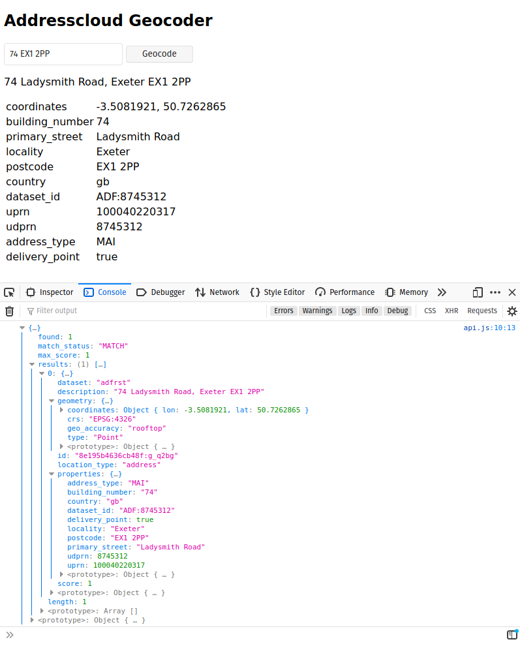The height and width of the screenshot is (646, 520).
Task: Click the Filter output funnel icon
Action: pos(31,311)
